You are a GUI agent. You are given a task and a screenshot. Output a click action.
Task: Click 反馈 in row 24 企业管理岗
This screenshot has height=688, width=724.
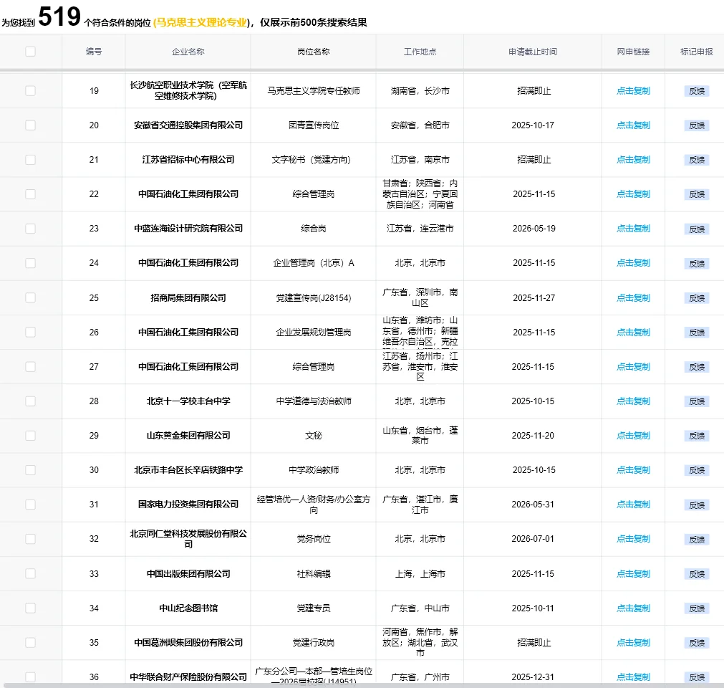(x=697, y=263)
